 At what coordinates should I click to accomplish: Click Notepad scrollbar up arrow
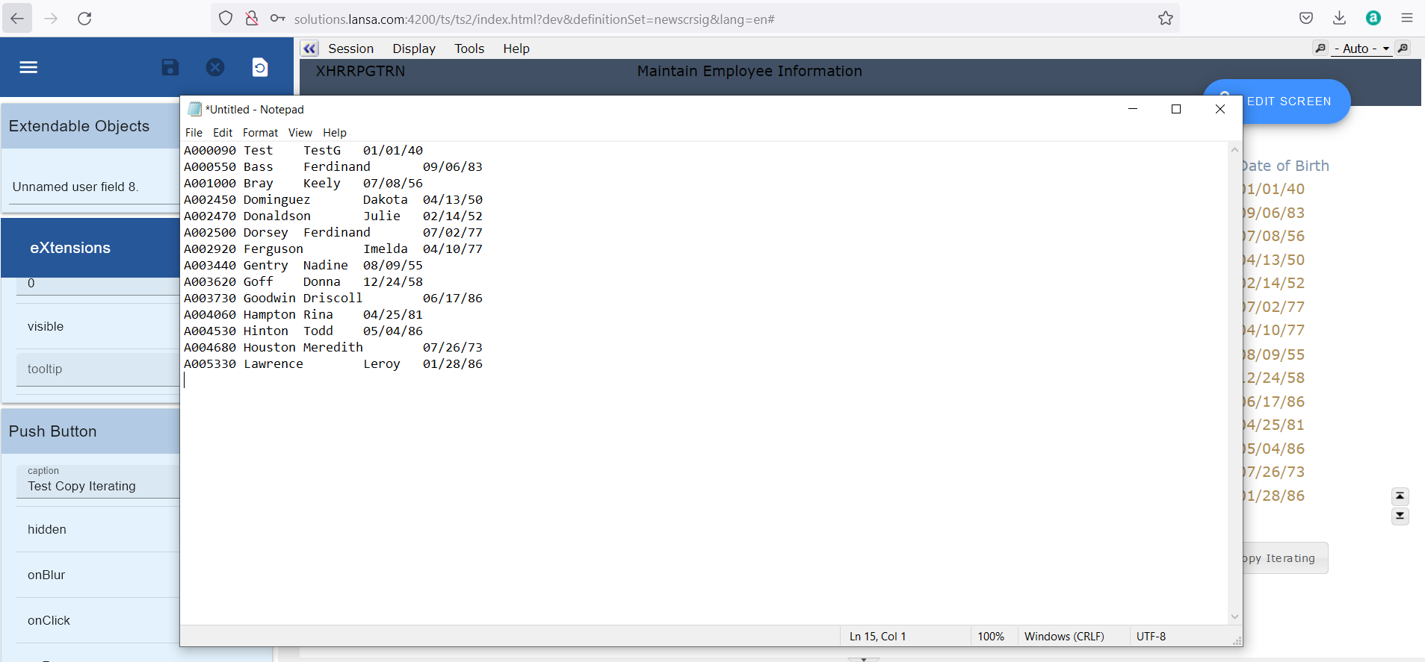pos(1234,150)
